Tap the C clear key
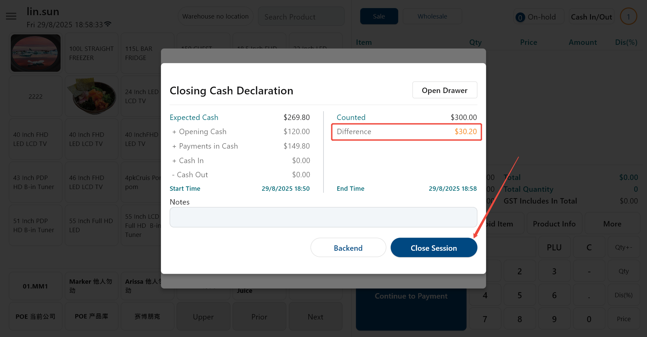 [x=589, y=247]
